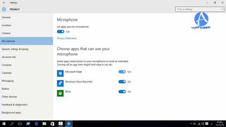The width and height of the screenshot is (226, 127).
Task: Click the Settings app icon on taskbar
Action: [x=69, y=124]
